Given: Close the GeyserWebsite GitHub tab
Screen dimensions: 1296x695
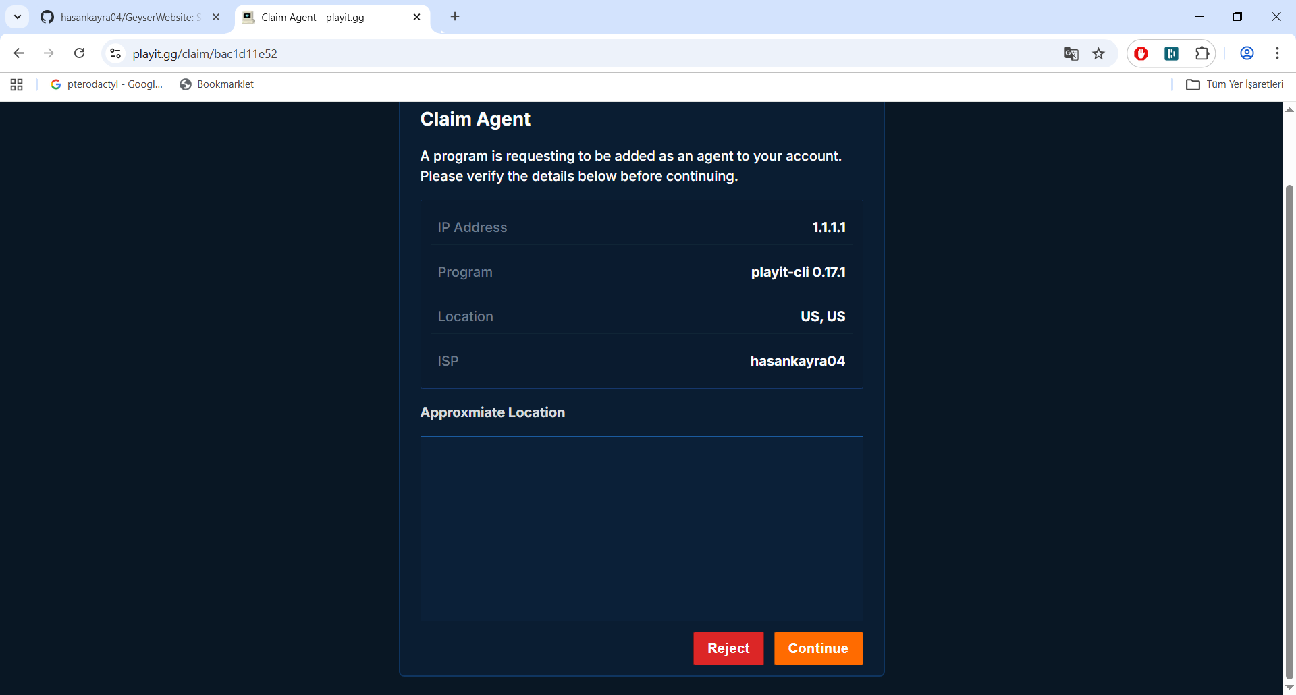Looking at the screenshot, I should click(x=216, y=17).
